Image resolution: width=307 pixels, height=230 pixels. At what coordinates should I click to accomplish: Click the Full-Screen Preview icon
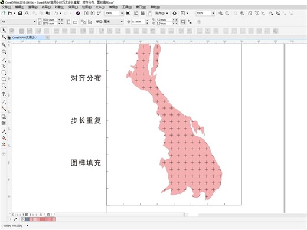click(x=128, y=14)
